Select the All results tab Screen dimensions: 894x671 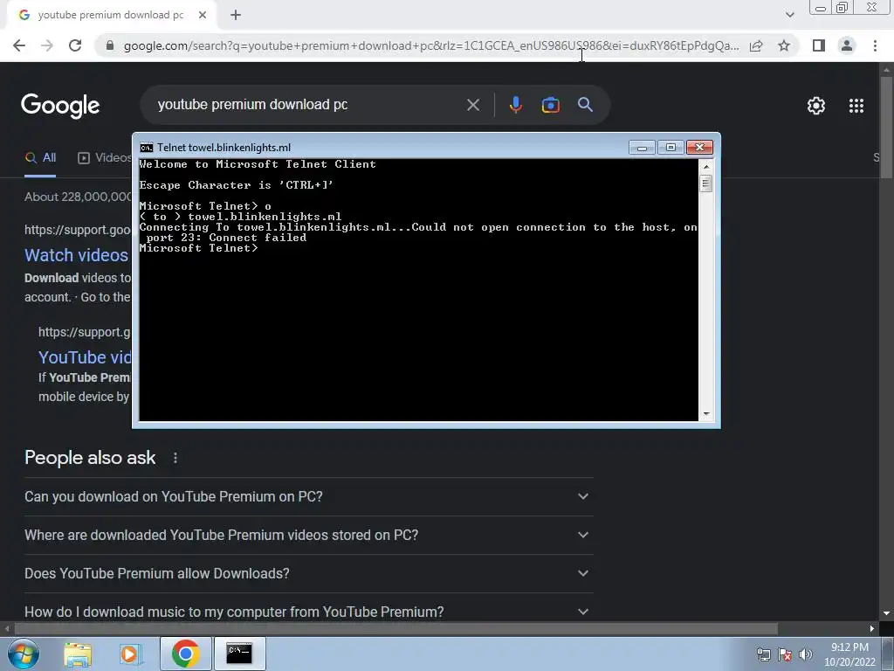pos(40,158)
